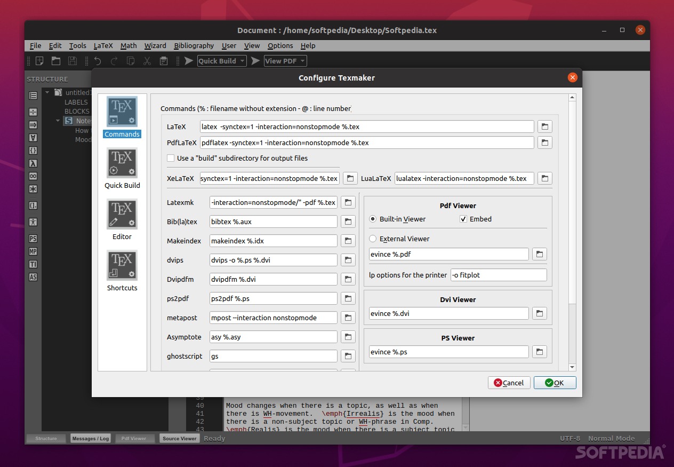Browse for the LuaLaTeX command executable

(x=544, y=178)
